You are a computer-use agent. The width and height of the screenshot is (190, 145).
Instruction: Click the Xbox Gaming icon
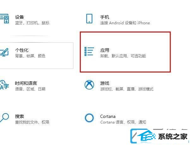coord(89,85)
